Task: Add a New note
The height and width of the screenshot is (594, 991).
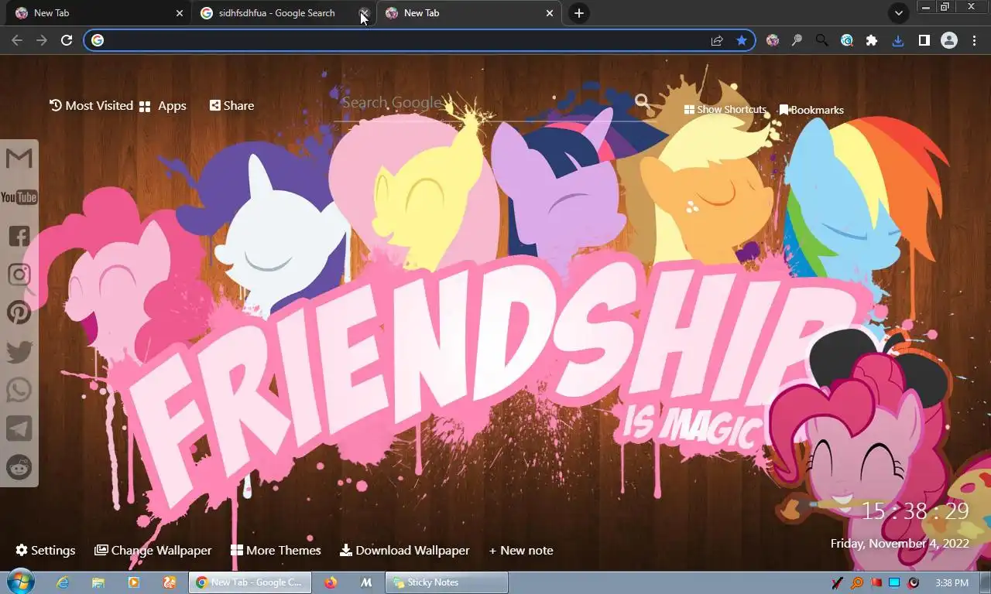Action: 521,551
